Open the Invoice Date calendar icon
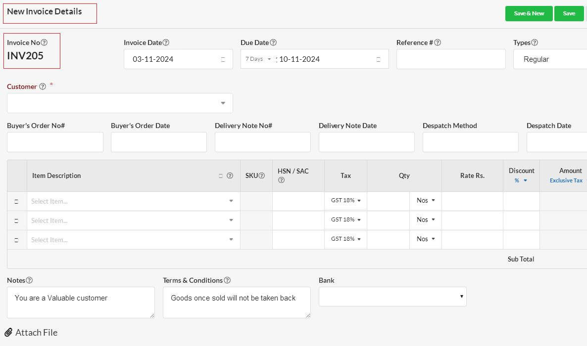587x346 pixels. coord(223,59)
